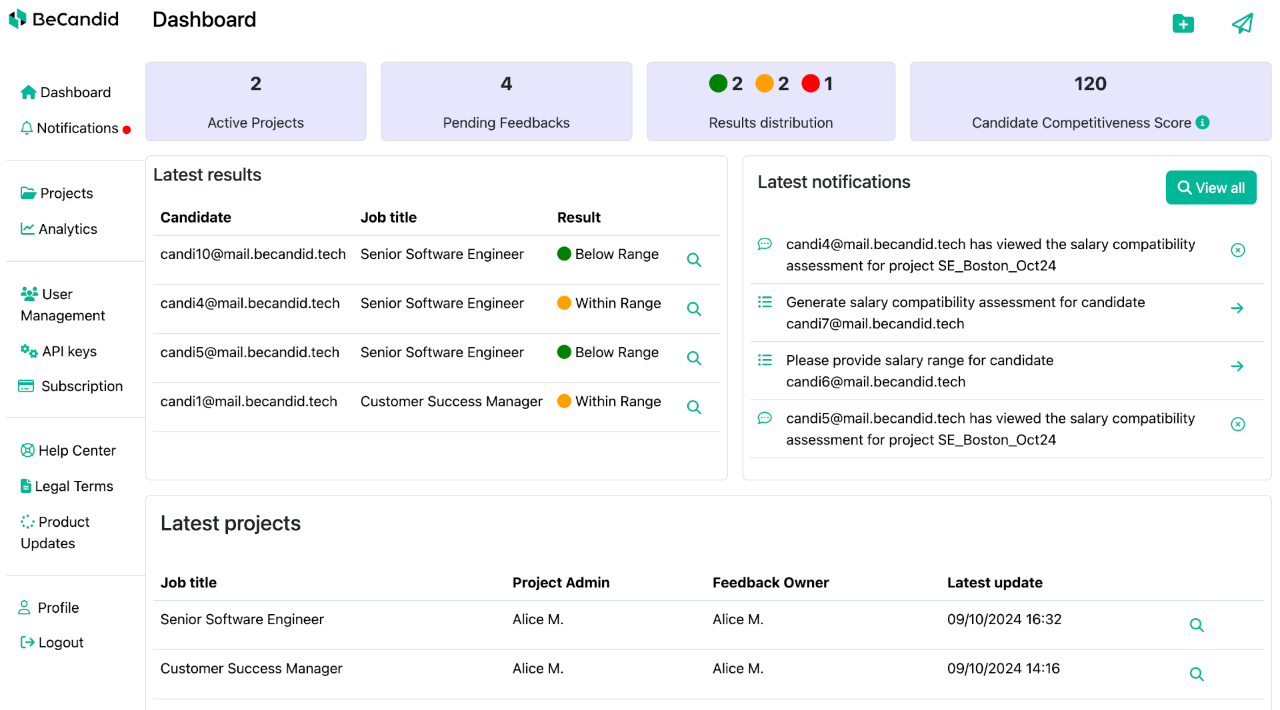Viewport: 1280px width, 710px height.
Task: Click the 09/10/2024 14:16 update time
Action: [x=1003, y=668]
